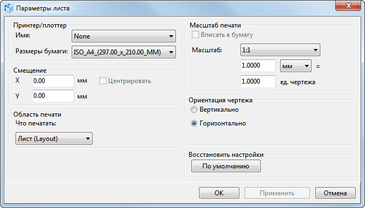
Task: Open the Масштаб 1:1 dropdown
Action: pyautogui.click(x=280, y=50)
